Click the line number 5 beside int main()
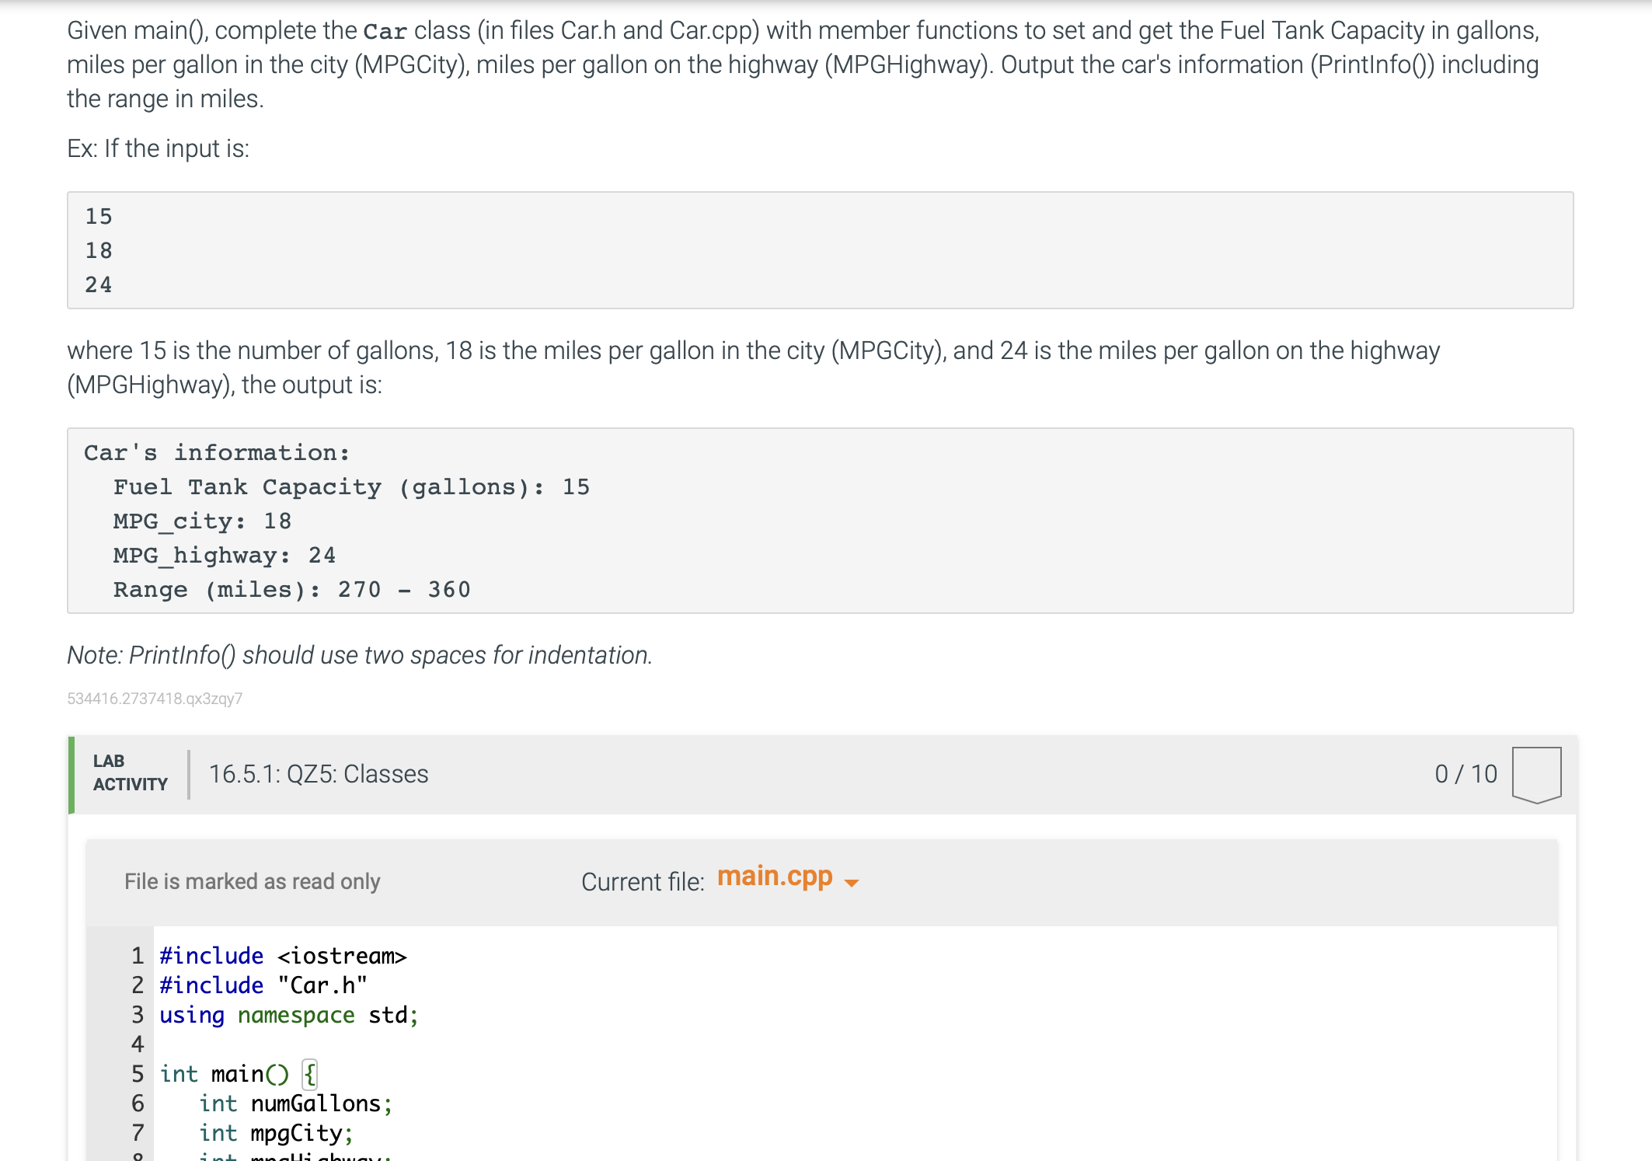The height and width of the screenshot is (1161, 1652). pos(138,1074)
